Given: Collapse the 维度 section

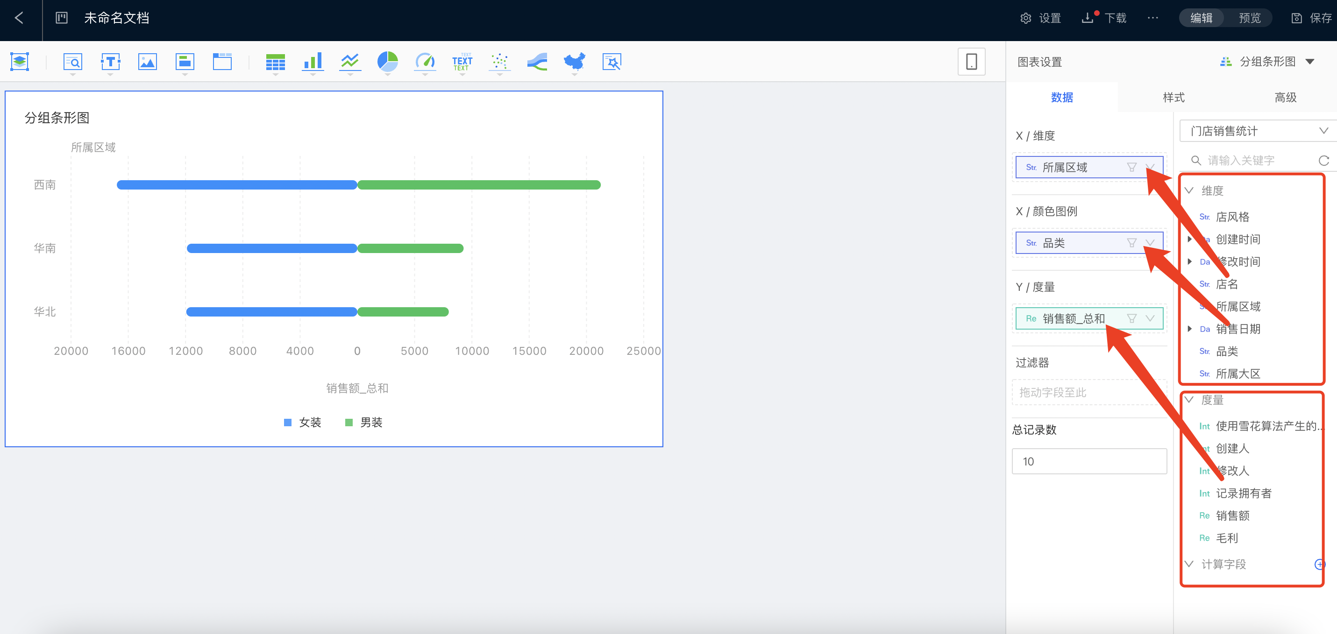Looking at the screenshot, I should tap(1189, 191).
